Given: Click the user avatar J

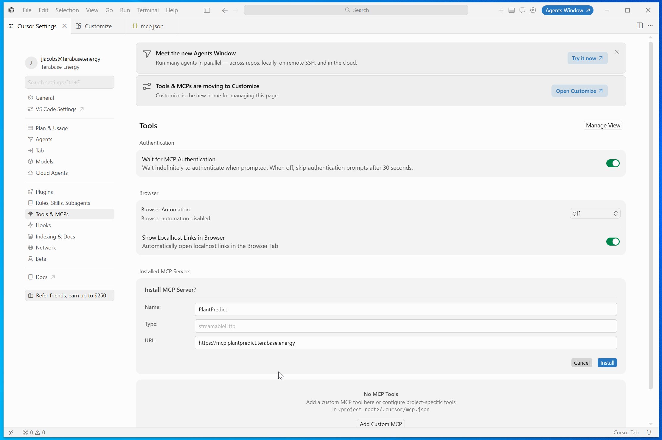Looking at the screenshot, I should click(x=31, y=63).
